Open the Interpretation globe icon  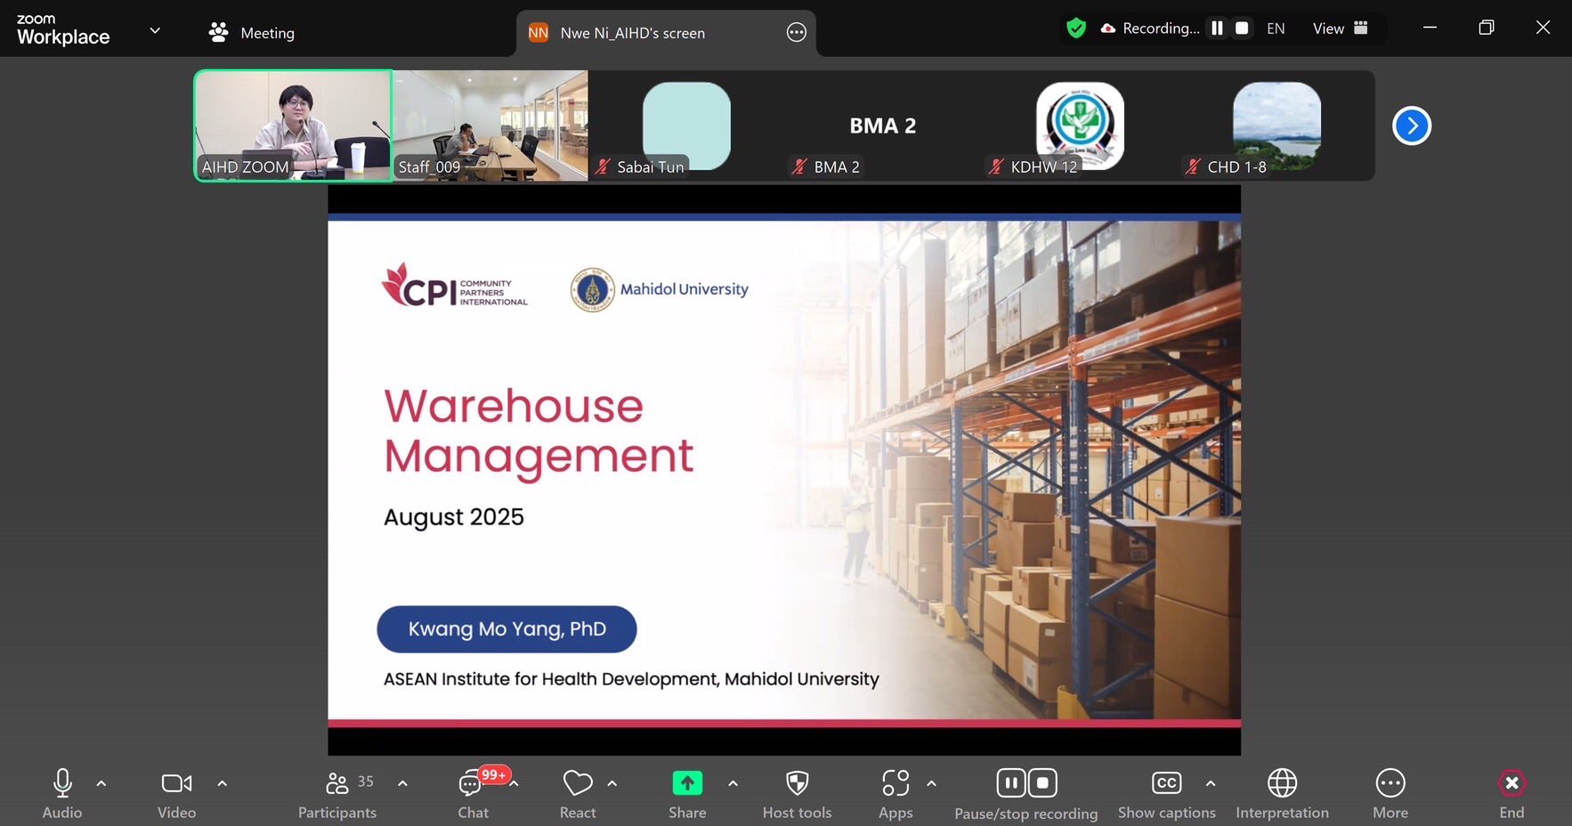point(1282,783)
